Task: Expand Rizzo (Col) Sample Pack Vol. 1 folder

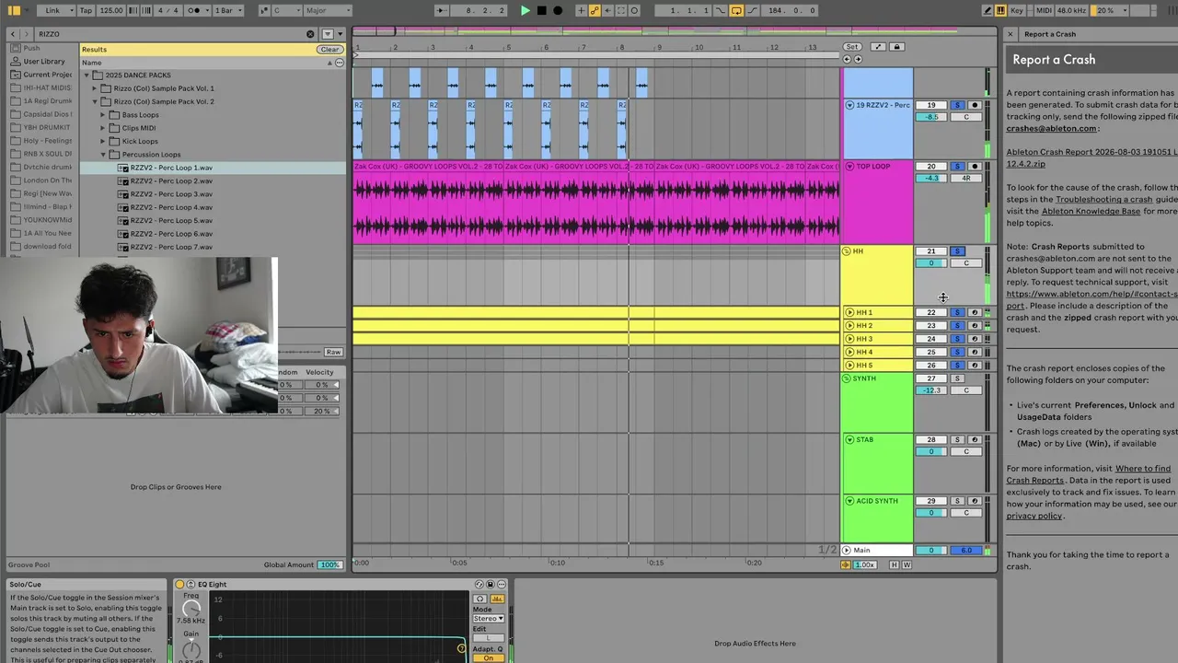Action: (94, 88)
